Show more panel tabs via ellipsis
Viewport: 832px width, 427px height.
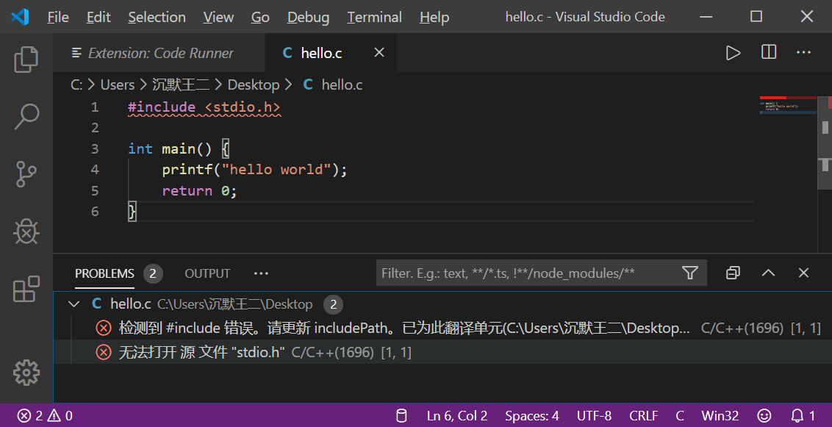click(261, 273)
